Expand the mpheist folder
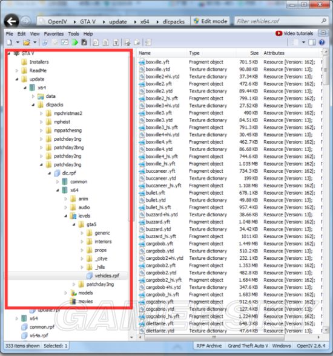The height and width of the screenshot is (356, 333). 41,122
